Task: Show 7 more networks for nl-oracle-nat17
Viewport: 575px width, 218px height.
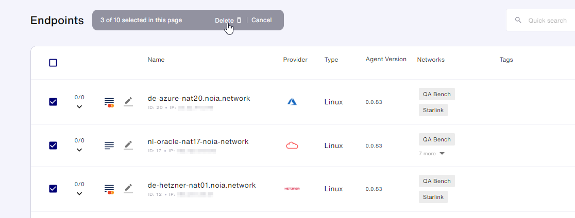Action: (x=432, y=154)
